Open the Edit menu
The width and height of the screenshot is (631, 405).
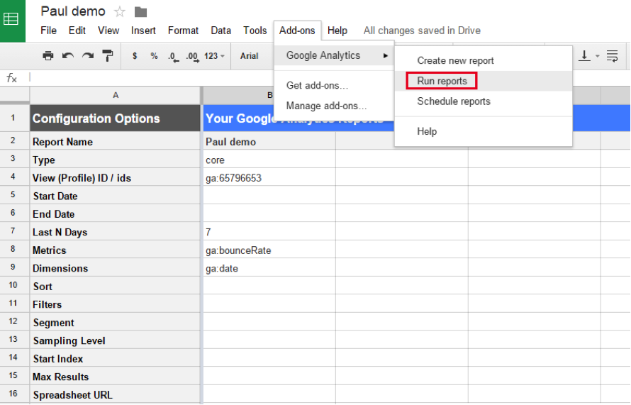(x=77, y=30)
